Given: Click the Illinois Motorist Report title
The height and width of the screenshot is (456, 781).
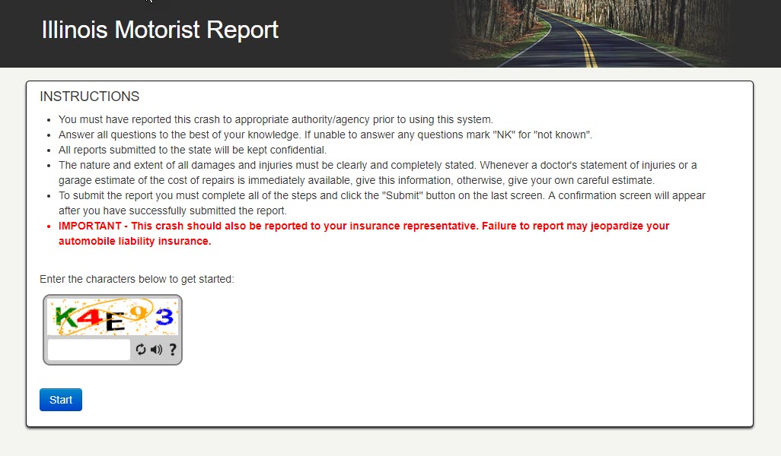Looking at the screenshot, I should pos(160,30).
